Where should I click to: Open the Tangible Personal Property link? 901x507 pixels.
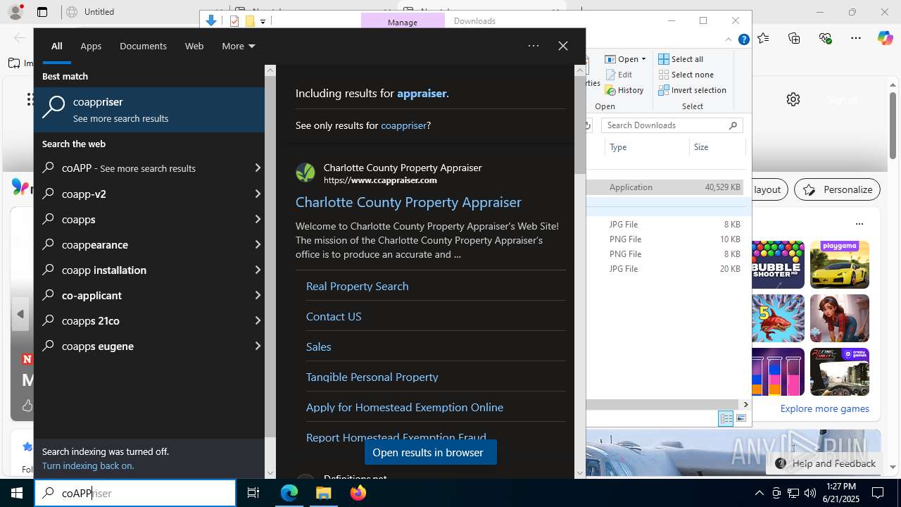pos(372,377)
